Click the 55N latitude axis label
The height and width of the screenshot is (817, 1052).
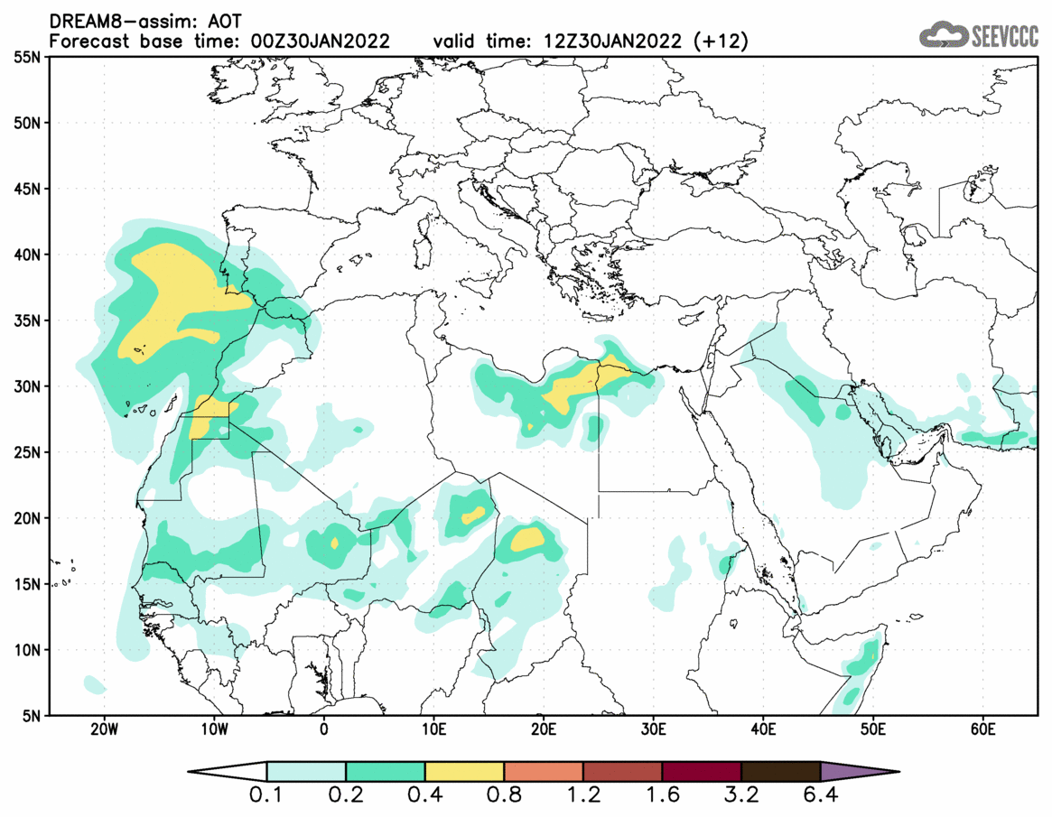tap(27, 57)
